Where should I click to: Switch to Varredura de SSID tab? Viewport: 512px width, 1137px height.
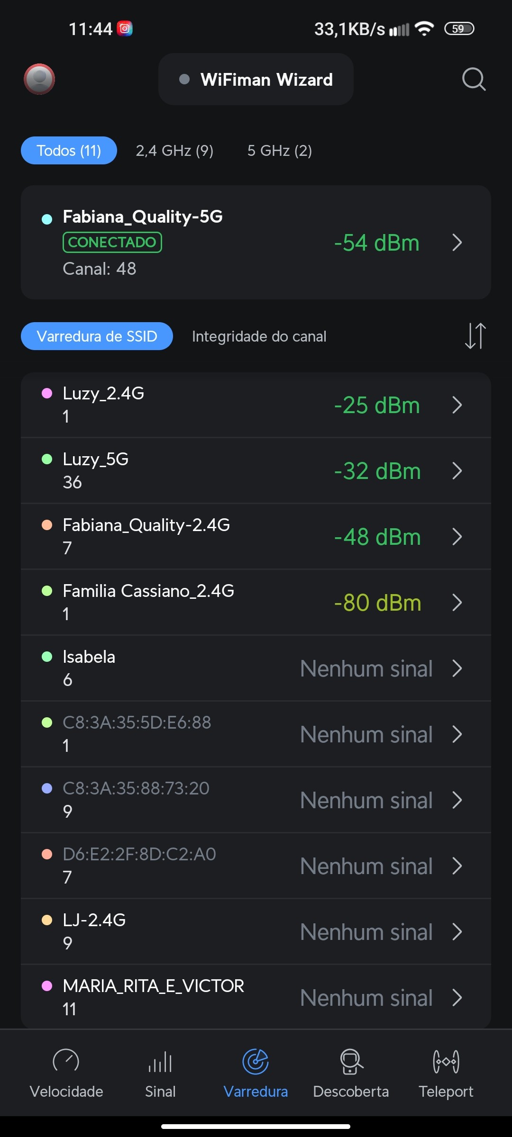tap(97, 336)
